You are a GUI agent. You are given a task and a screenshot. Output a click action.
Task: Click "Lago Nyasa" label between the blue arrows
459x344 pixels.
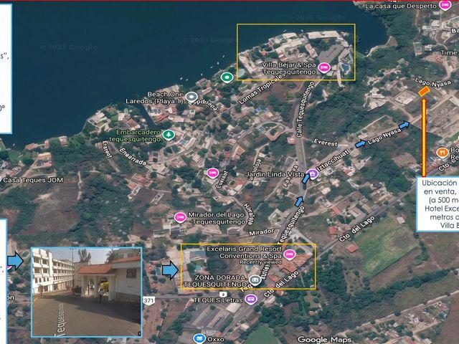(x=384, y=137)
